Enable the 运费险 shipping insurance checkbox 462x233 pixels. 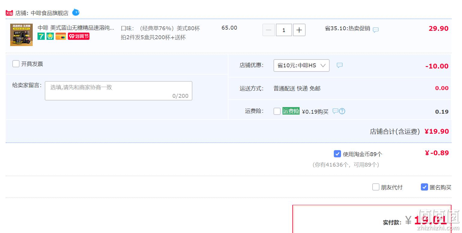click(277, 111)
